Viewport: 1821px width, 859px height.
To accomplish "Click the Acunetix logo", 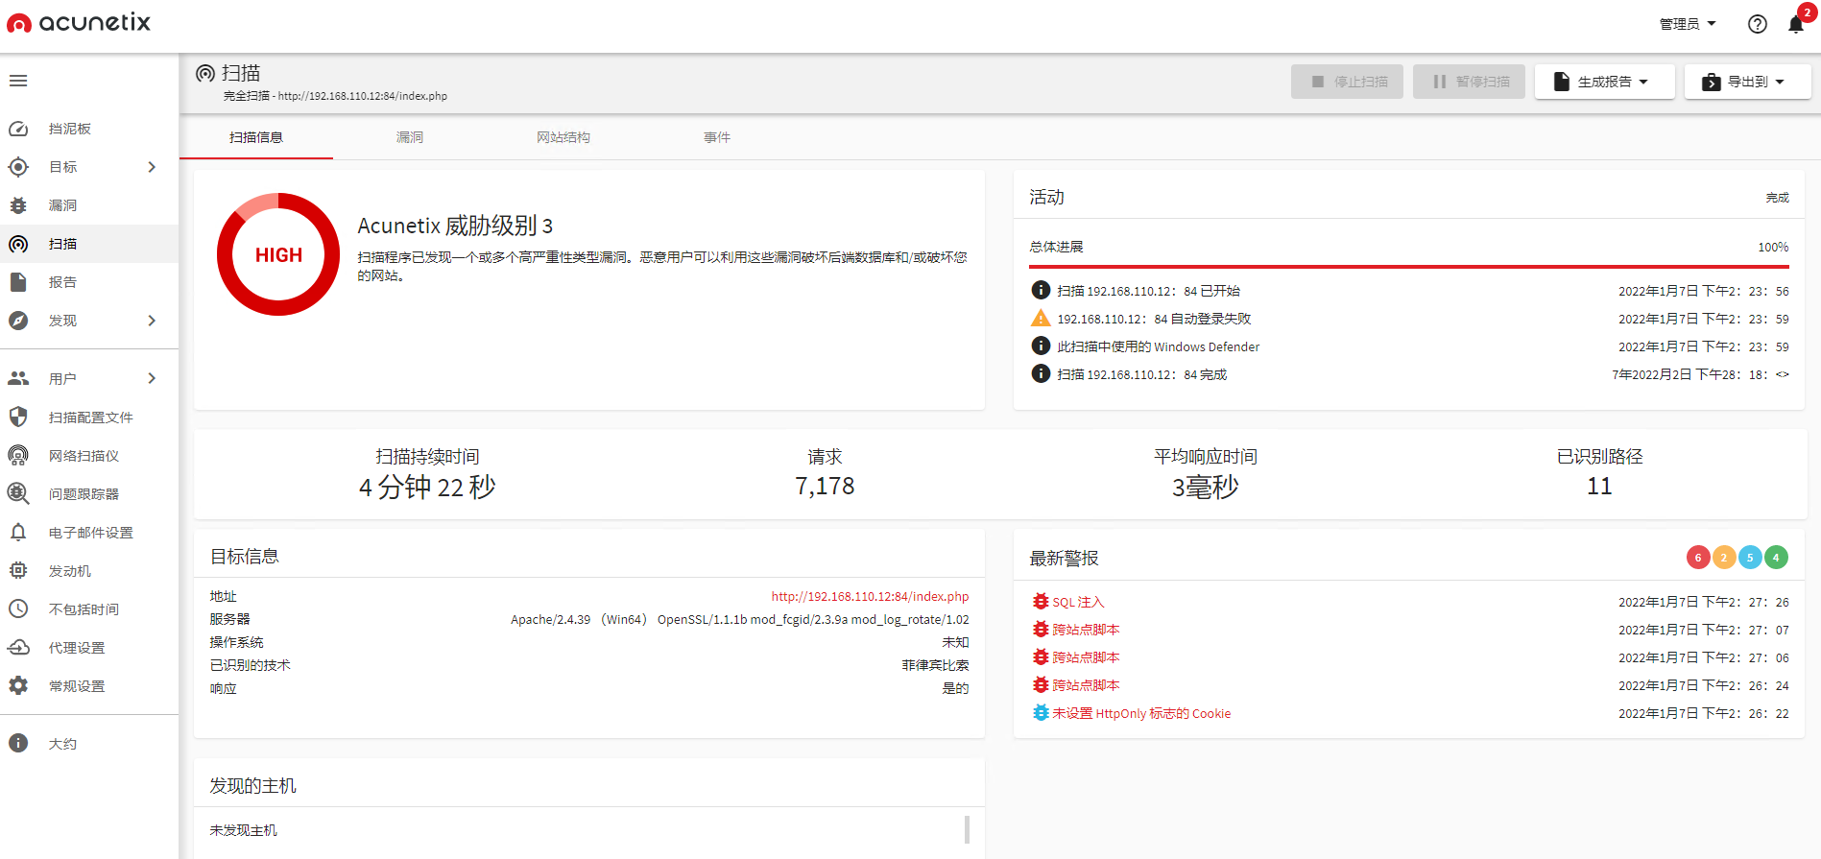I will click(x=79, y=22).
